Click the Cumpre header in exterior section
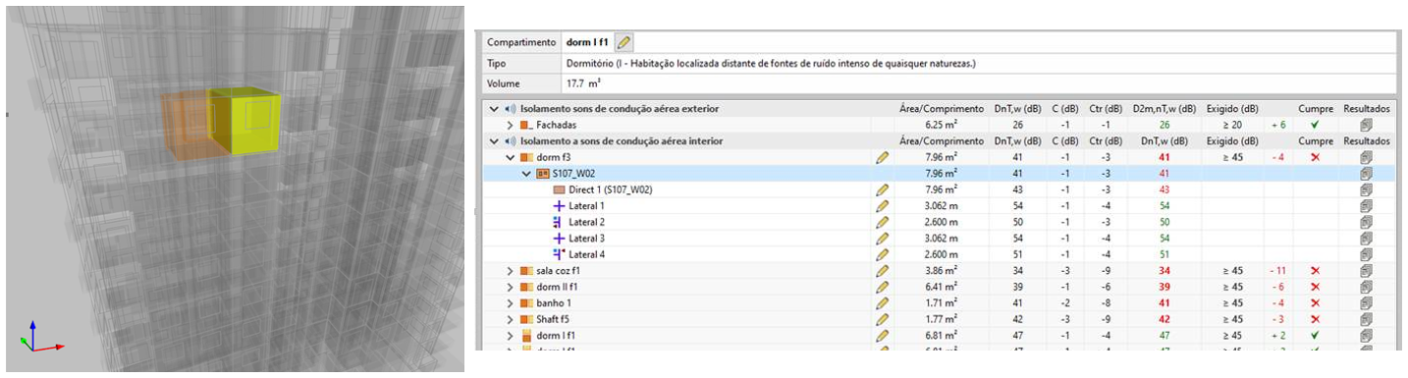The image size is (1408, 378). pyautogui.click(x=1316, y=108)
